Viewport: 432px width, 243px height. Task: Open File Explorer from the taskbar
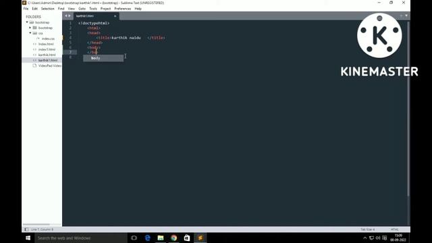pyautogui.click(x=161, y=238)
